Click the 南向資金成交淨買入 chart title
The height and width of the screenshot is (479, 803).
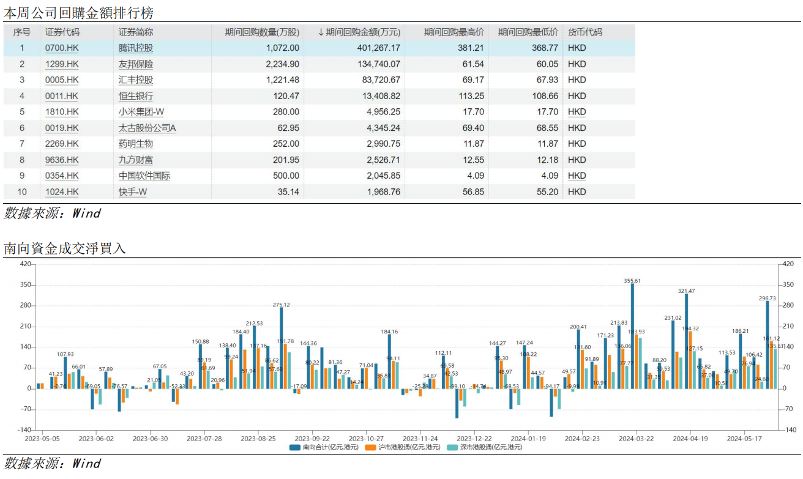[x=65, y=248]
